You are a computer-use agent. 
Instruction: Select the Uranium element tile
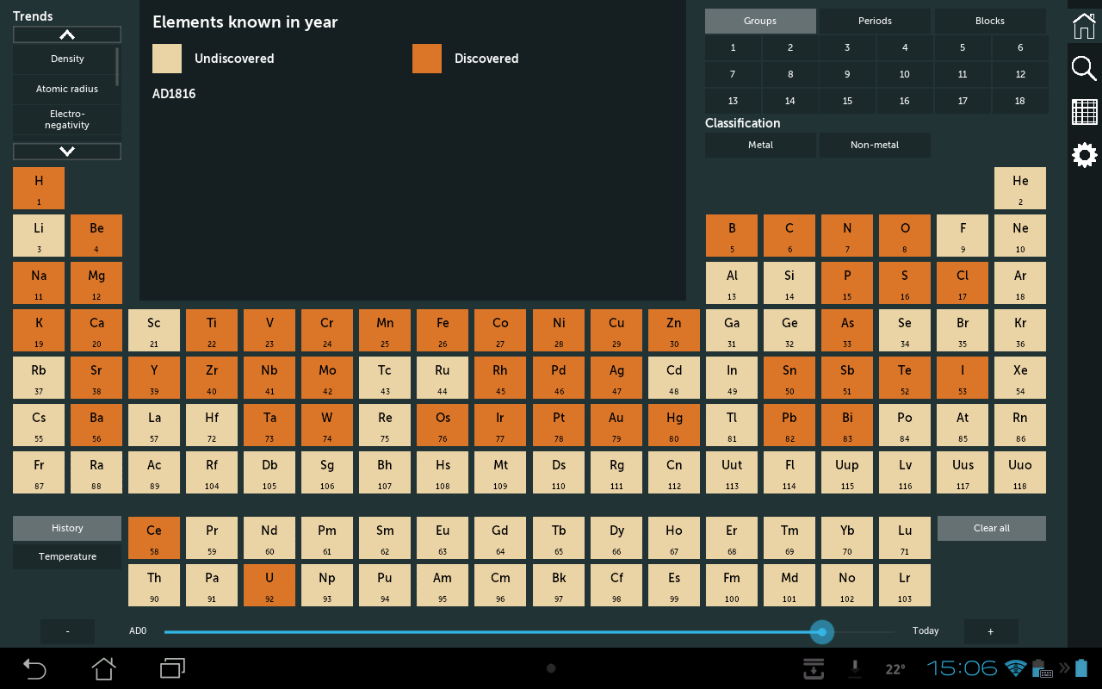(269, 585)
